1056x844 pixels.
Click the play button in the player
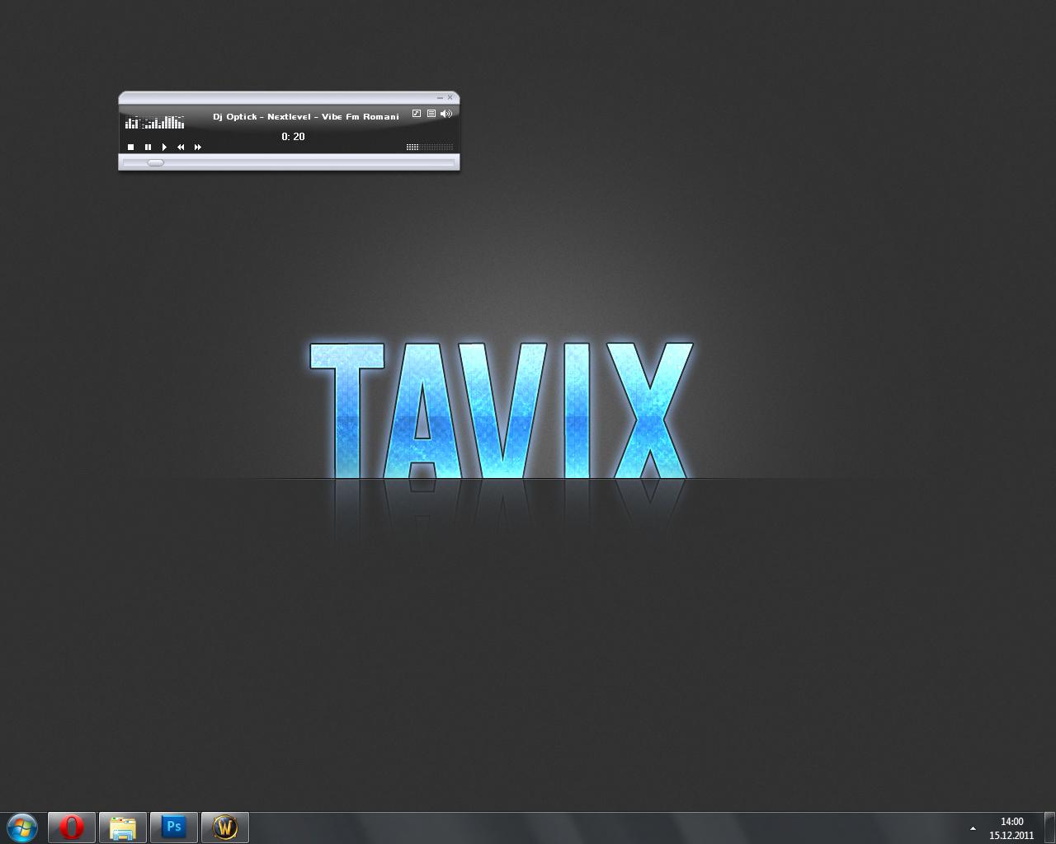tap(164, 147)
